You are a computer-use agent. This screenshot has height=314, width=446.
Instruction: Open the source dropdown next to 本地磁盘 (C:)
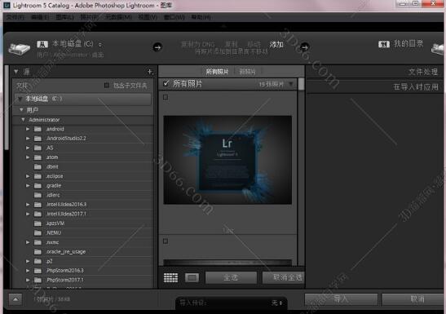click(99, 45)
